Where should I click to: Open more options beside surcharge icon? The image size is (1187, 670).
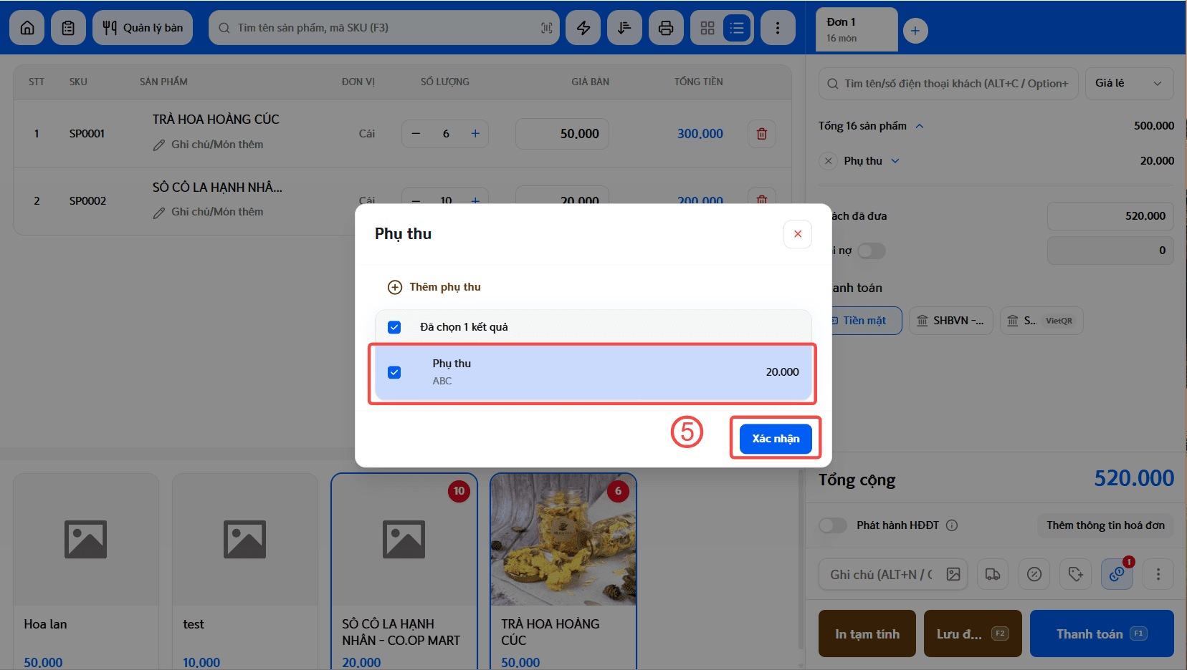point(1158,574)
